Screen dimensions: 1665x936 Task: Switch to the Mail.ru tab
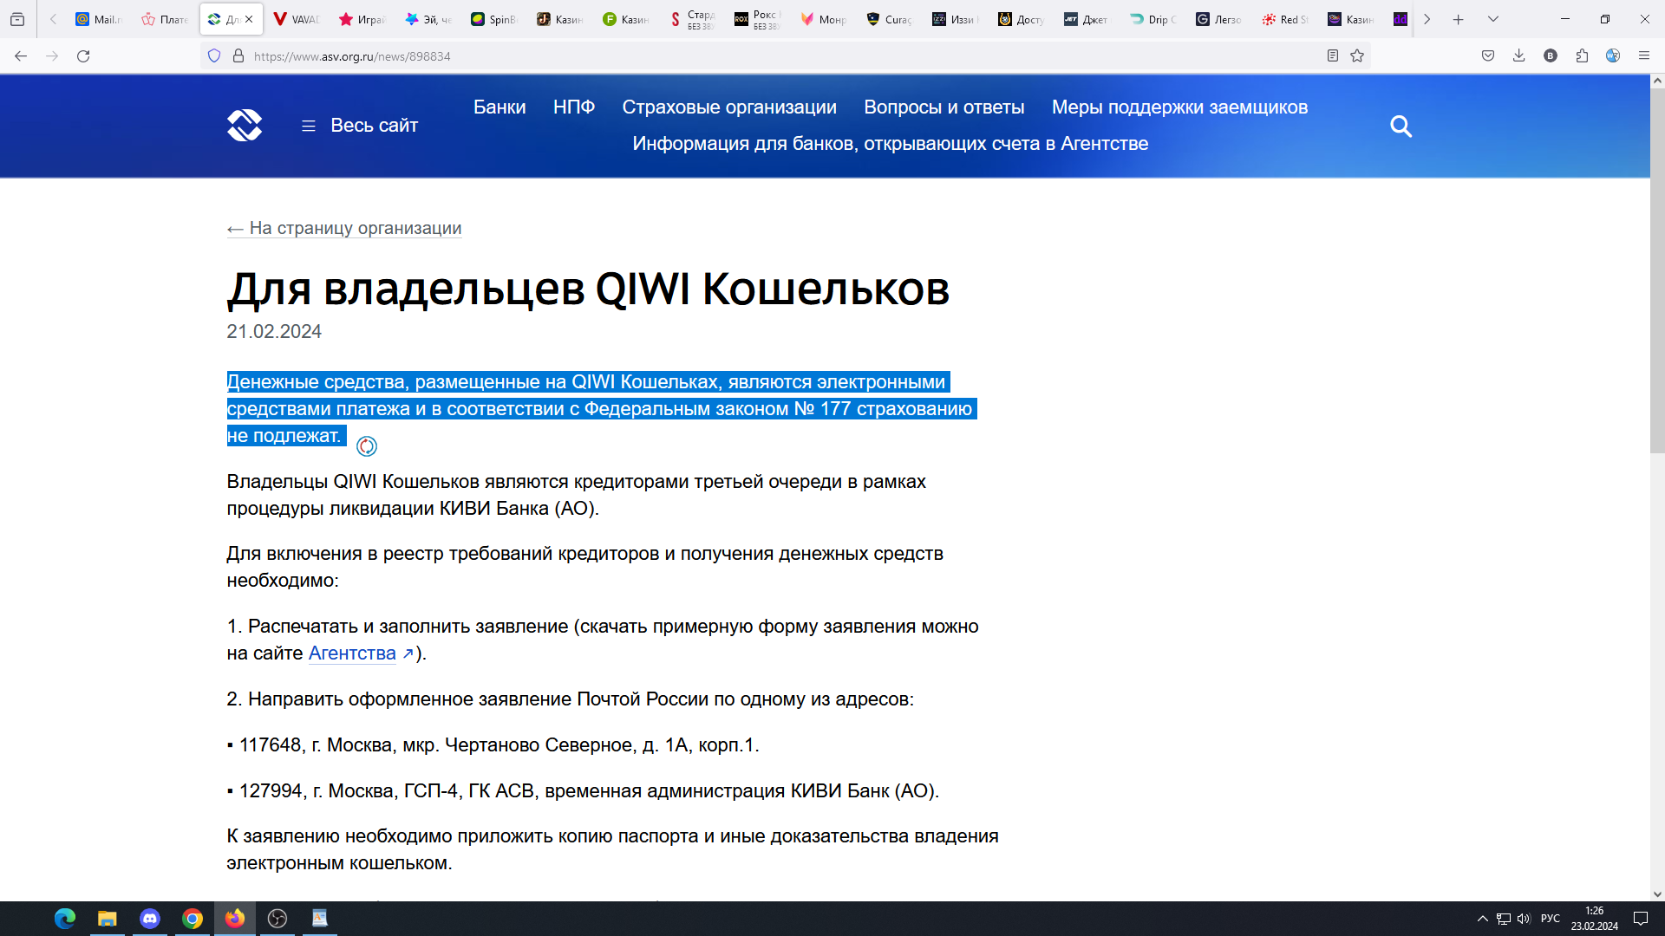(98, 19)
